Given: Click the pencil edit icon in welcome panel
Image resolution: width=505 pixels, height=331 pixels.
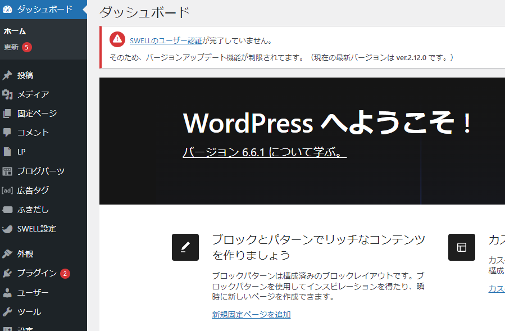Looking at the screenshot, I should 185,247.
